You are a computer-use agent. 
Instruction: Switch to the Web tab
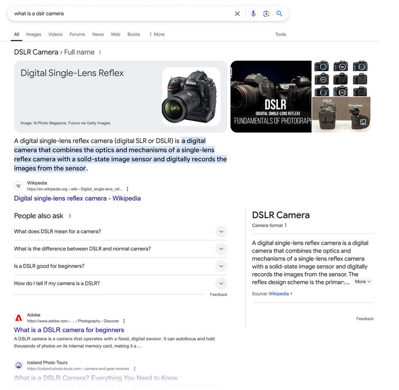pos(115,34)
